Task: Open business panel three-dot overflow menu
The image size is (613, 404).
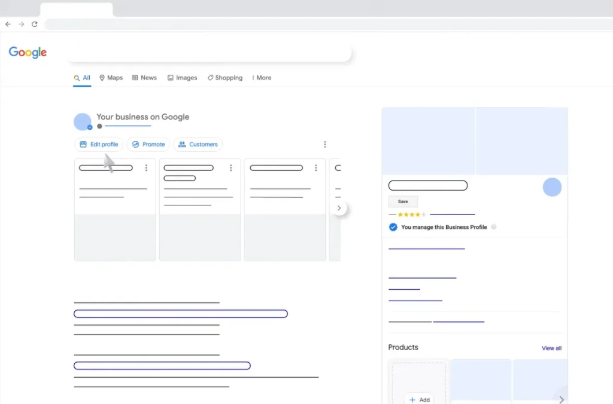Action: coord(325,145)
